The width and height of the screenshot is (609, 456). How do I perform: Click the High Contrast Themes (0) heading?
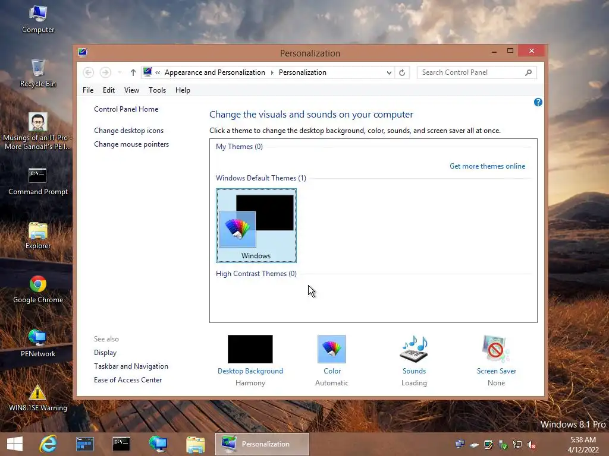256,274
